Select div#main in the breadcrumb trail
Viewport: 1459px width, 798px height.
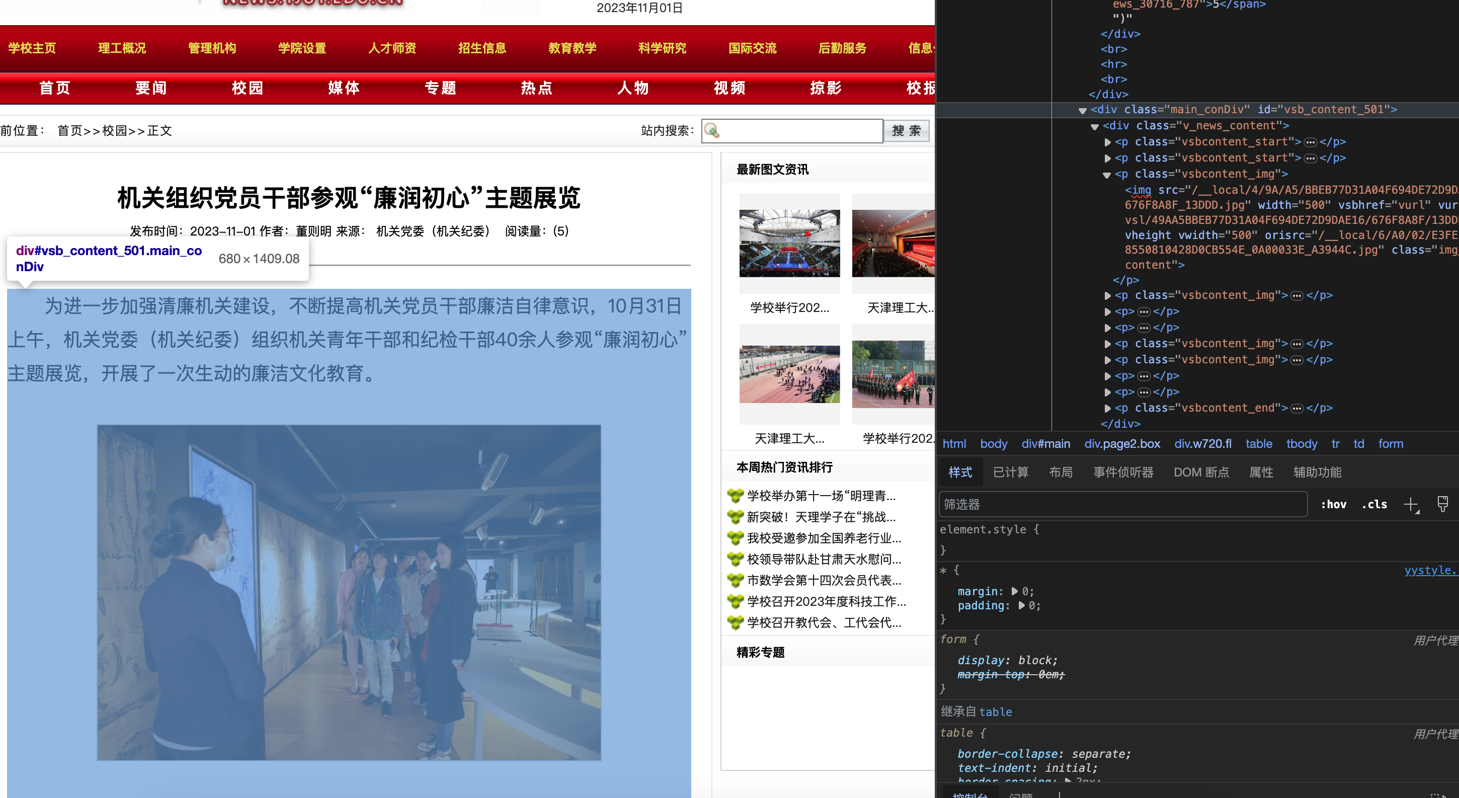pos(1045,443)
